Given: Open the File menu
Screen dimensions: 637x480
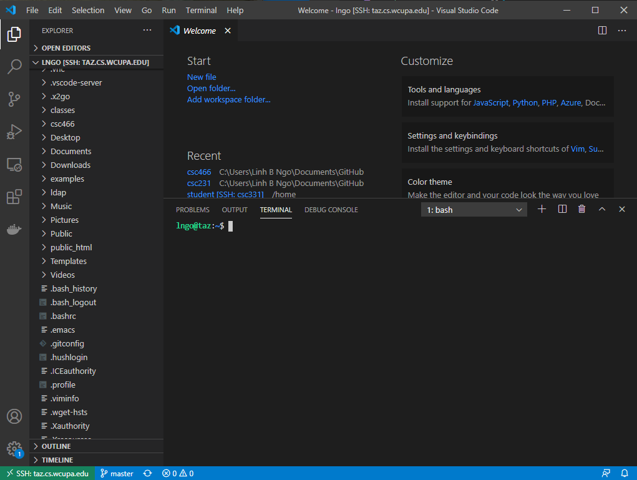Looking at the screenshot, I should (x=32, y=10).
